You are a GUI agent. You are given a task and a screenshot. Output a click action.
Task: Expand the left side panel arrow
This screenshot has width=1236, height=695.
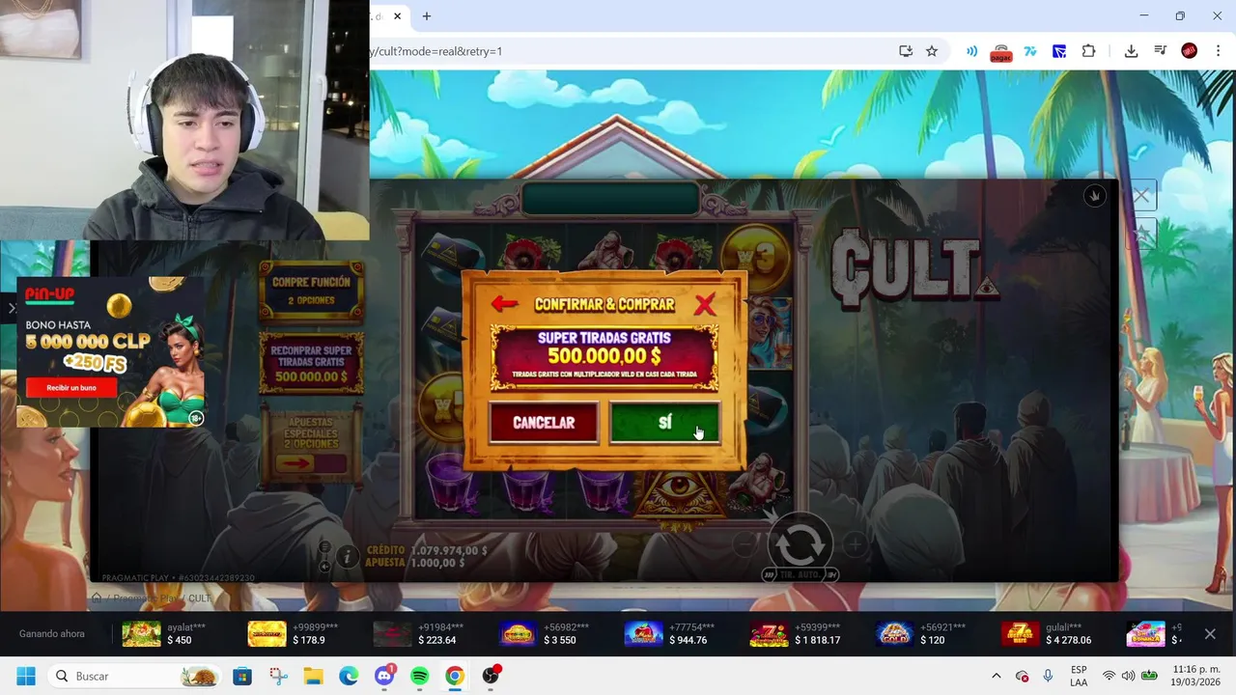pos(12,309)
